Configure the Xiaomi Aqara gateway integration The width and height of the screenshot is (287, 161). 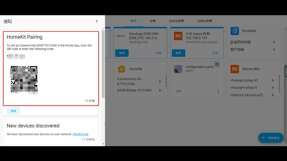tap(178, 53)
